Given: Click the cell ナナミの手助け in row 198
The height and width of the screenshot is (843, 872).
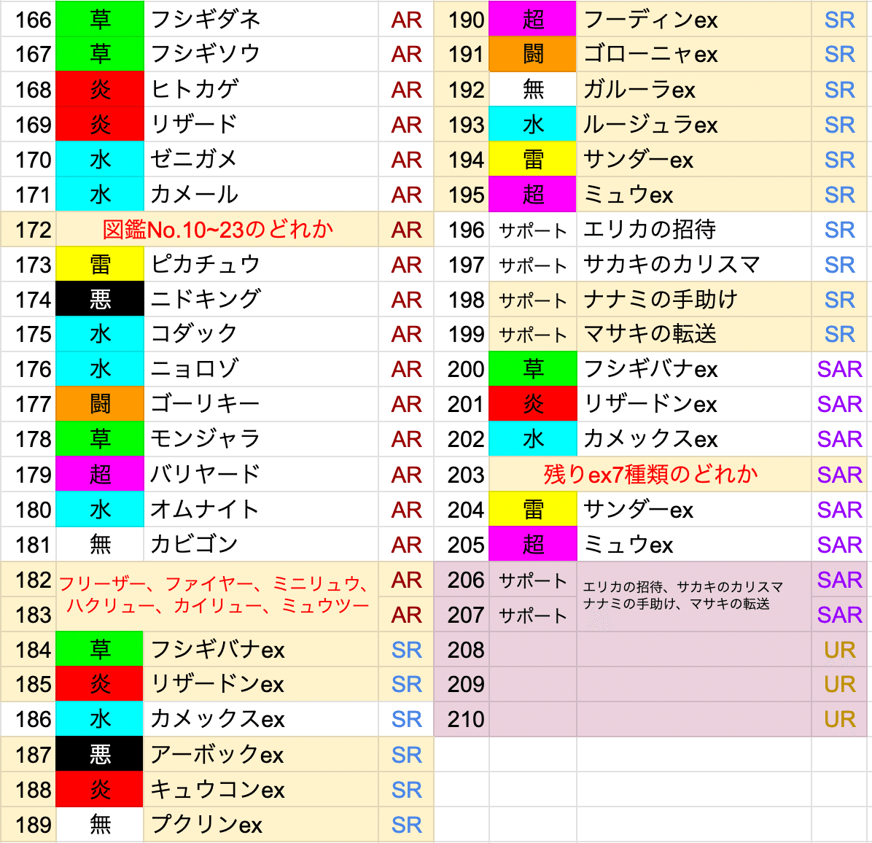Looking at the screenshot, I should [693, 300].
